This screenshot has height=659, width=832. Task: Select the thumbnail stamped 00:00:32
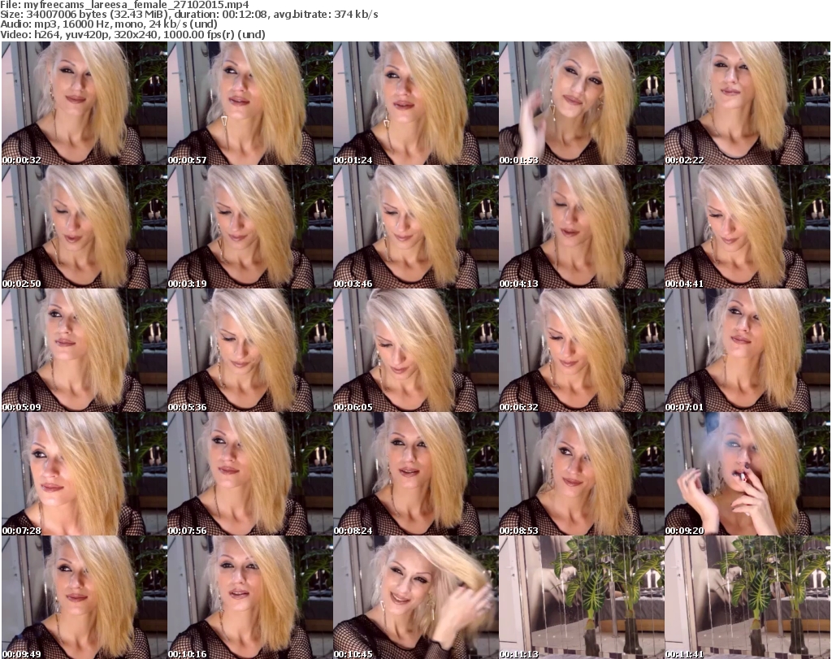click(x=84, y=103)
